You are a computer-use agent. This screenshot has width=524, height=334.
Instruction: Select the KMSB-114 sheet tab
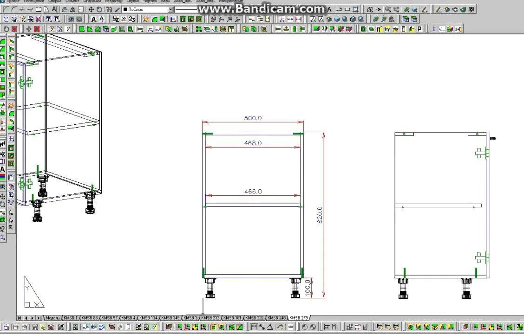point(148,318)
